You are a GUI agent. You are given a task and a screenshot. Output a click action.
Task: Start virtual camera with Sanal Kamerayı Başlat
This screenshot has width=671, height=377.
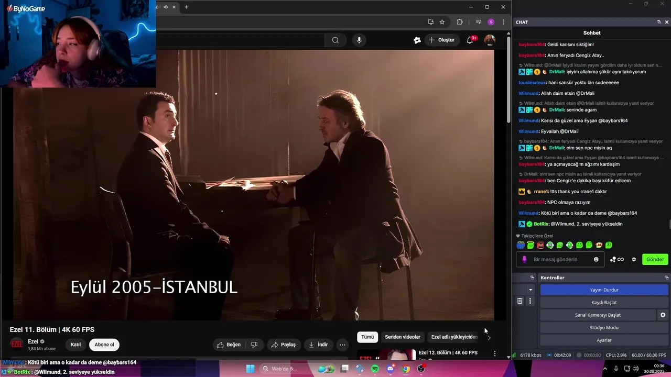pos(598,315)
